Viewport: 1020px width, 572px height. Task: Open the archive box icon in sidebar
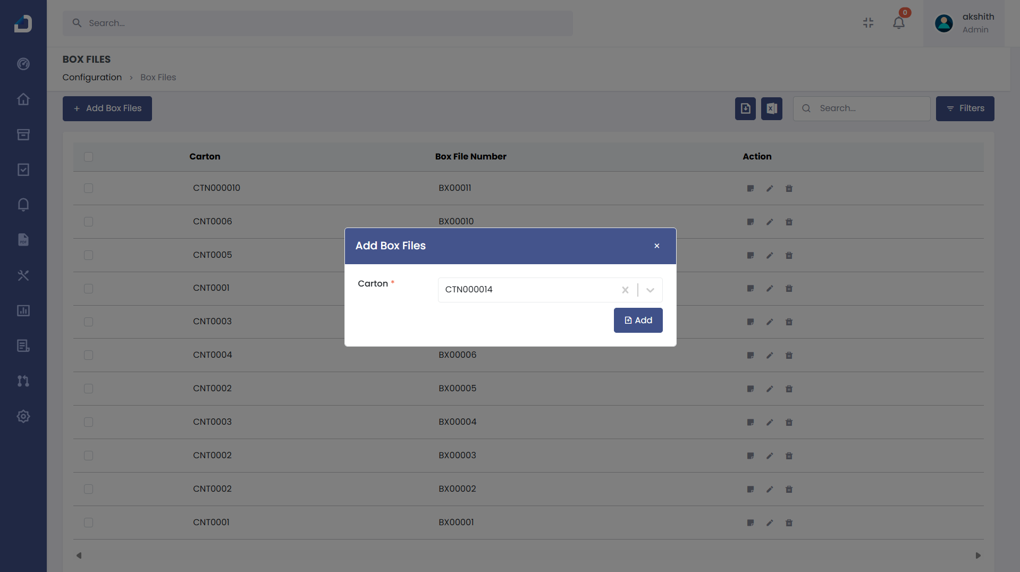[x=23, y=134]
